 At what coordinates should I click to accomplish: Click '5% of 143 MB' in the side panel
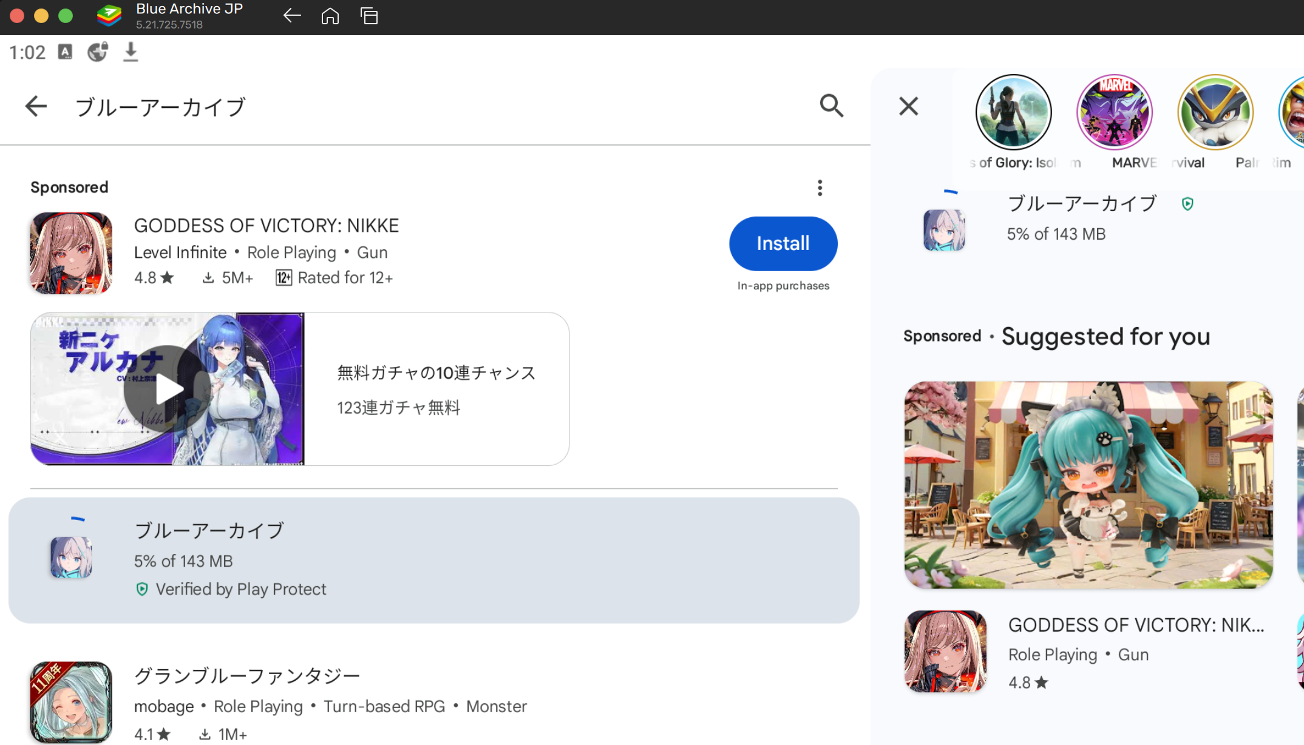pyautogui.click(x=1056, y=234)
